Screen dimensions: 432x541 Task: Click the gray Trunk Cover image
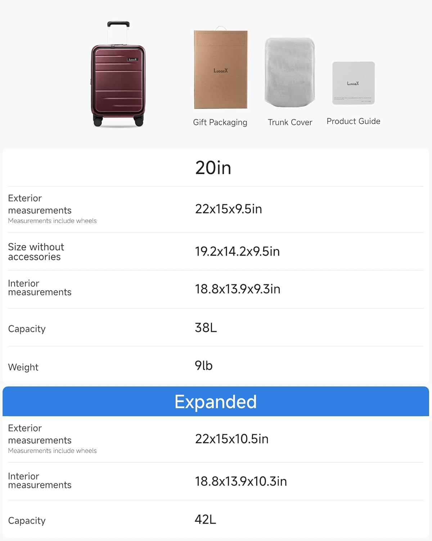[290, 72]
